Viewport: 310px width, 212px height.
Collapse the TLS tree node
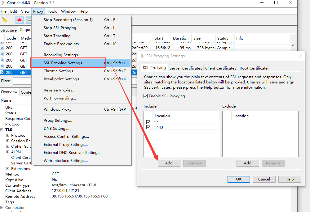coord(2,130)
